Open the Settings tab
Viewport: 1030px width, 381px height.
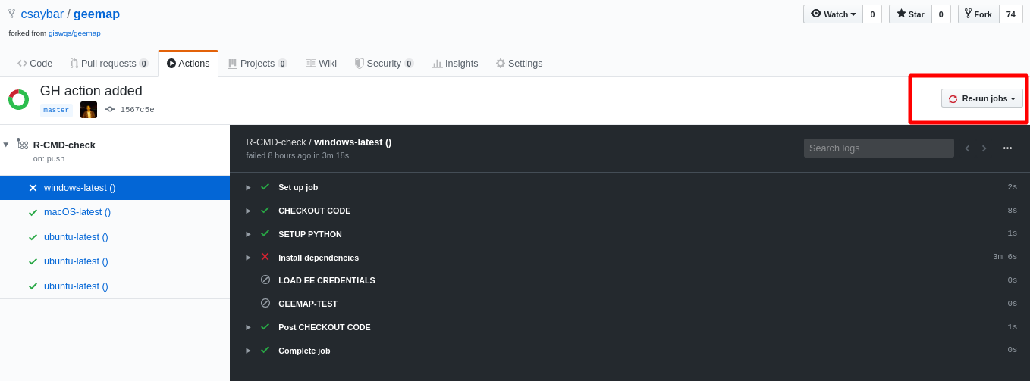coord(520,64)
